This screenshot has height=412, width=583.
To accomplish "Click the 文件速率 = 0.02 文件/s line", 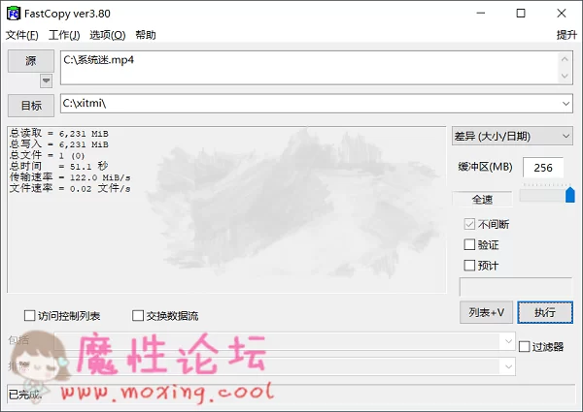I will coord(70,188).
